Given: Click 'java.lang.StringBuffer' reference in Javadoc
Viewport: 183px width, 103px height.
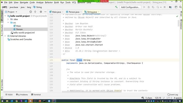Looking at the screenshot, I should [88, 39].
